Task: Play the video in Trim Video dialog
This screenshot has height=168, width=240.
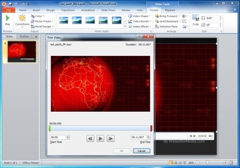Action: point(101,139)
